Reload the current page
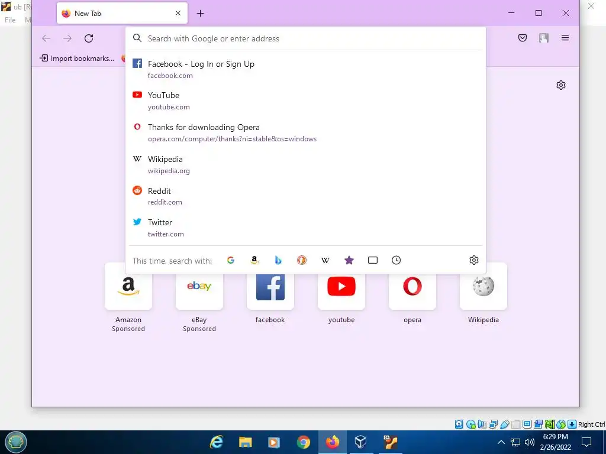This screenshot has width=606, height=454. (89, 38)
